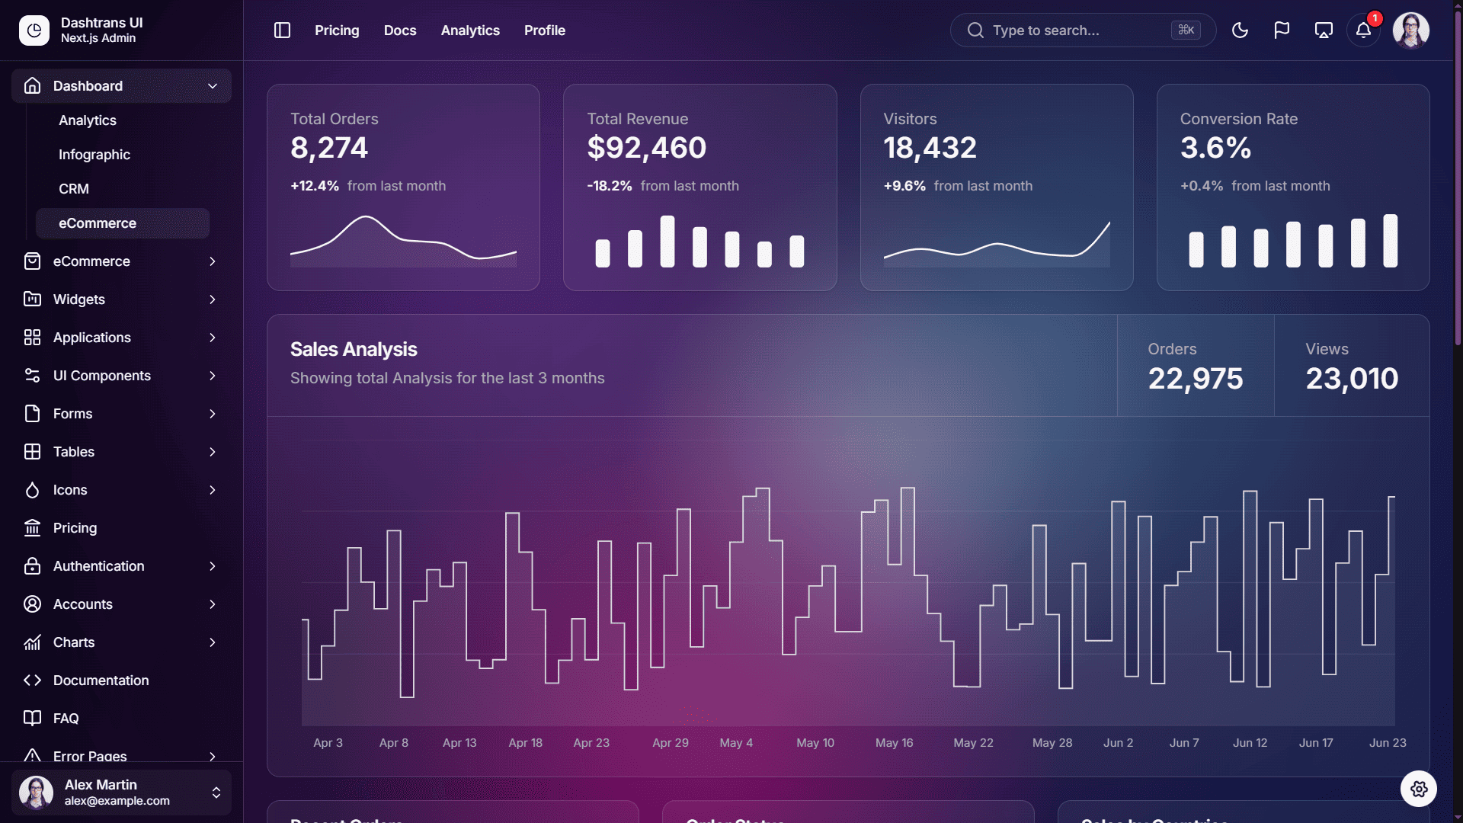Expand the UI Components menu
This screenshot has height=823, width=1463.
(121, 376)
